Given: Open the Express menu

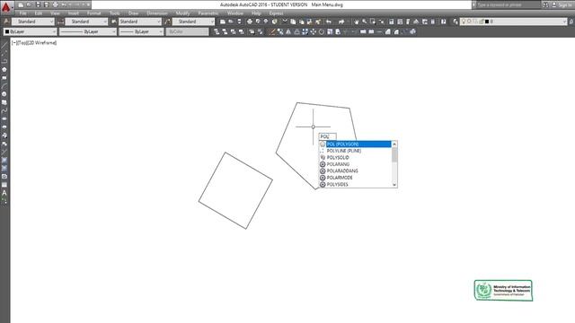Looking at the screenshot, I should (x=276, y=13).
